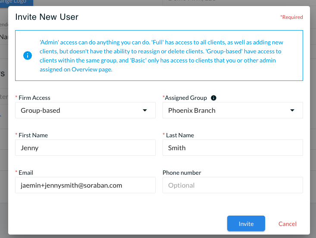Click the red *Required note
The height and width of the screenshot is (238, 316).
tap(291, 17)
